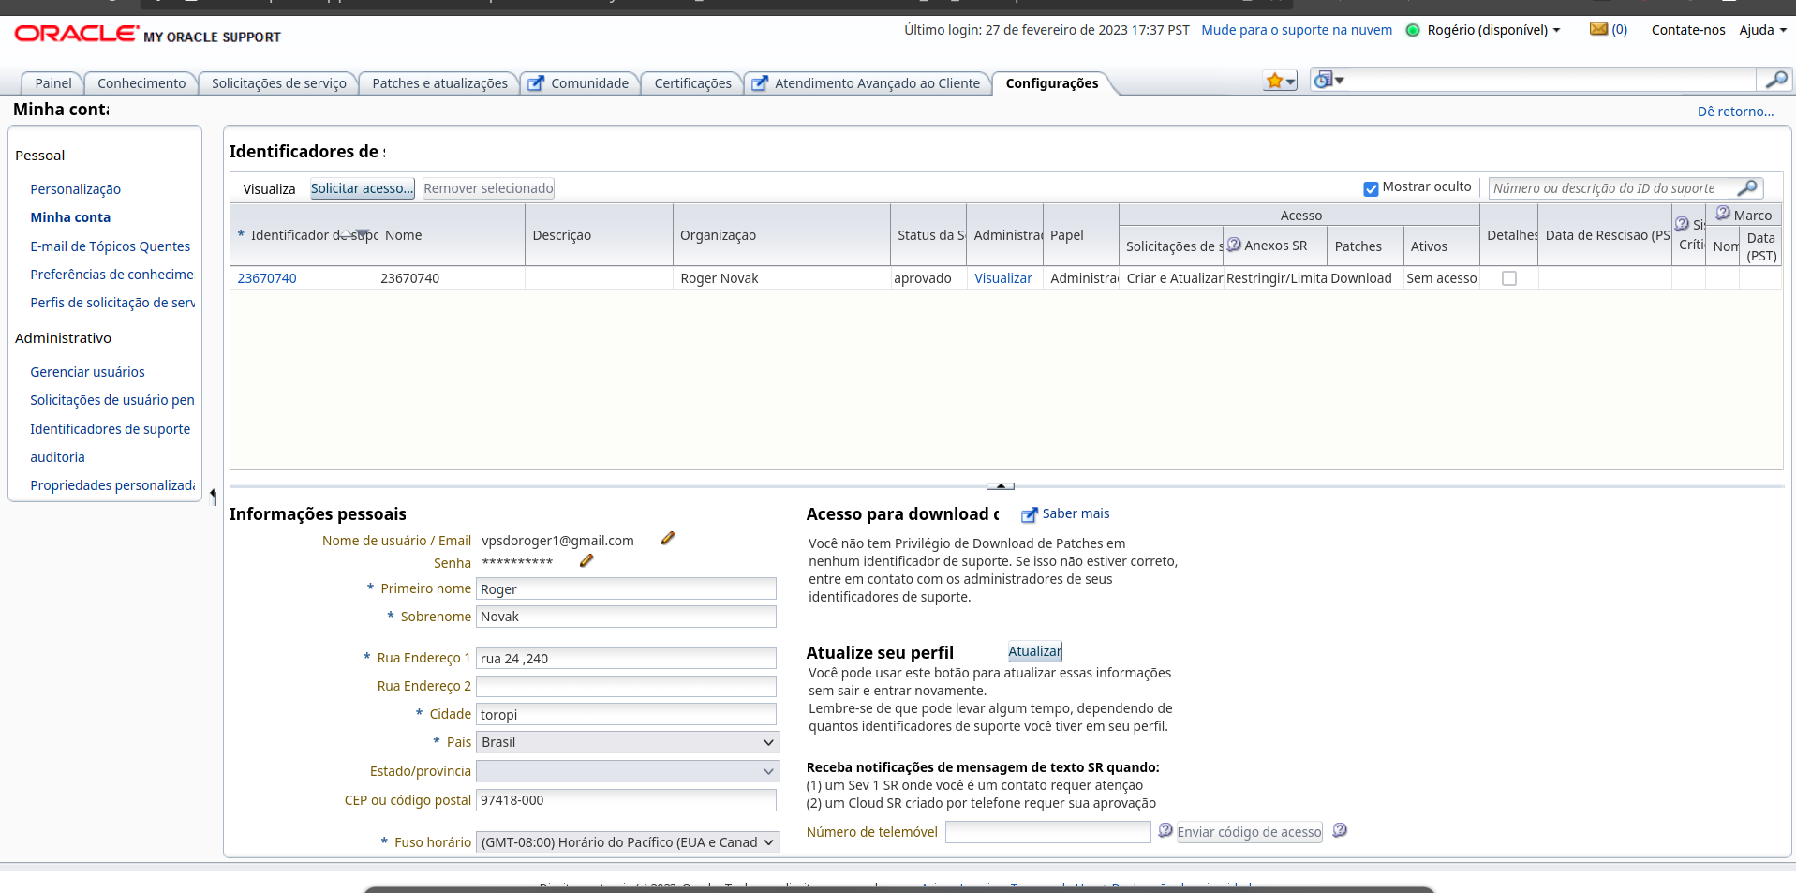Viewport: 1796px width, 893px height.
Task: Click the support ID search field
Action: click(x=1612, y=188)
